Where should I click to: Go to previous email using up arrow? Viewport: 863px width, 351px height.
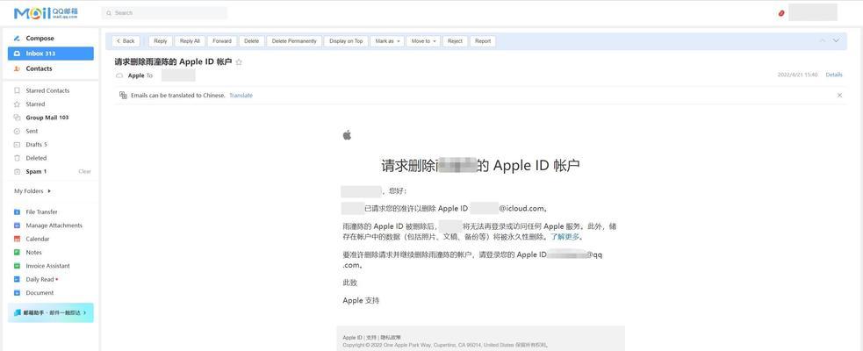pos(823,40)
